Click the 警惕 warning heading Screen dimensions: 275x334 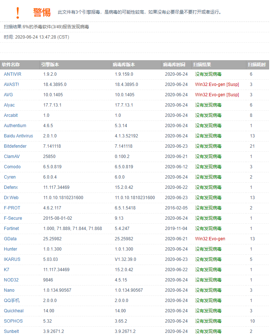coord(42,12)
